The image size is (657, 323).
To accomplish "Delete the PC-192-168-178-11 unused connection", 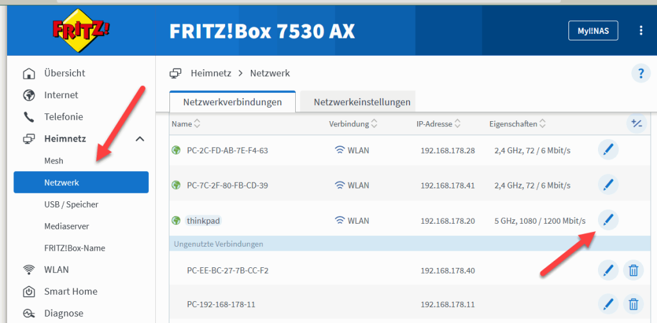I will click(633, 304).
